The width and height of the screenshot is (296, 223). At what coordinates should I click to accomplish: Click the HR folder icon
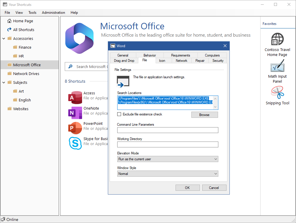coord(15,56)
